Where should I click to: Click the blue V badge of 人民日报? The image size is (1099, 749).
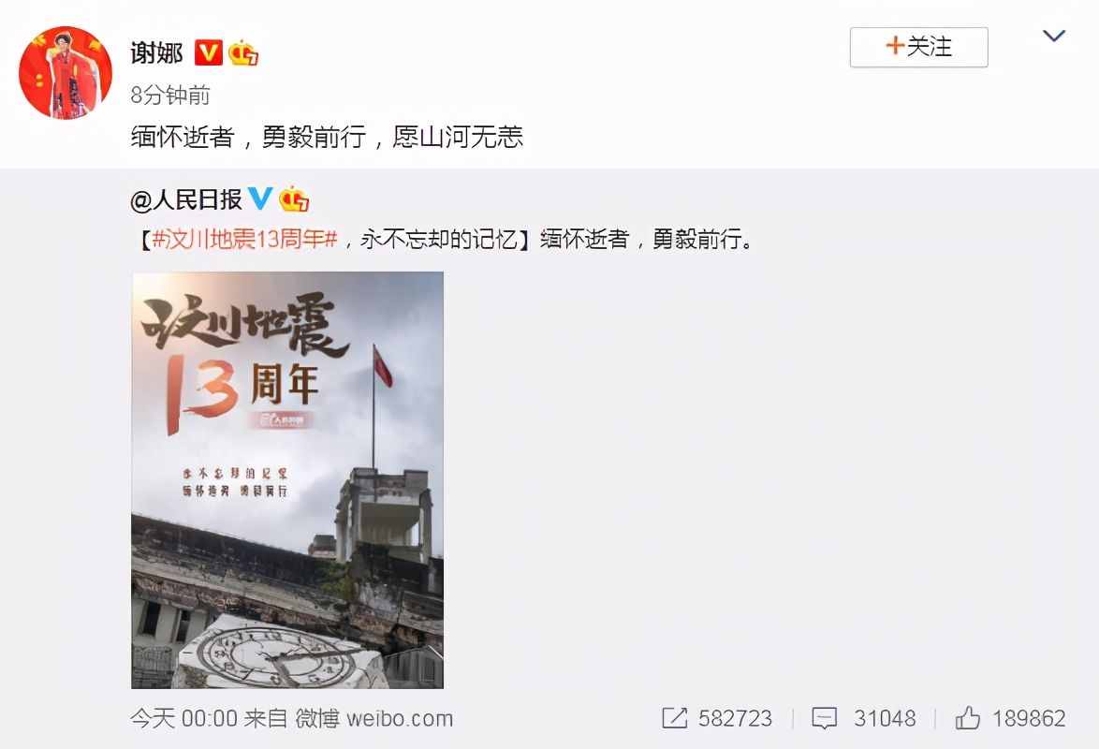click(260, 198)
